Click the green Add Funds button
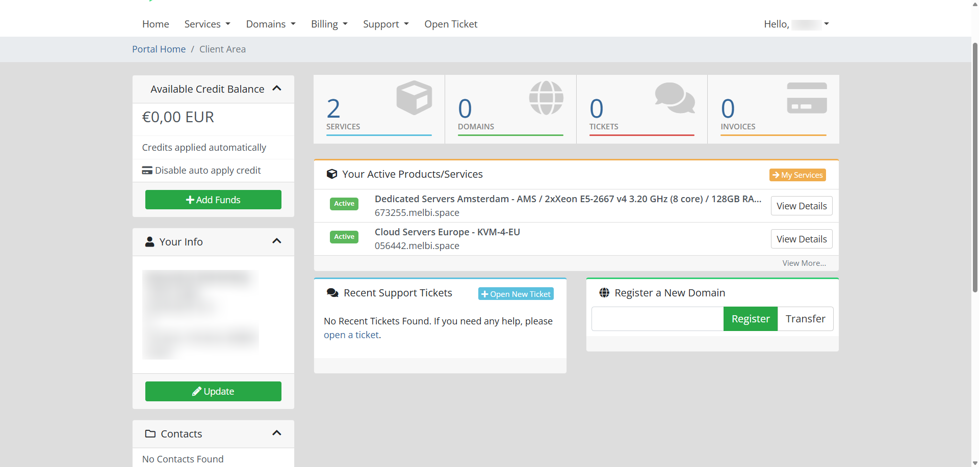Viewport: 979px width, 467px height. point(213,200)
